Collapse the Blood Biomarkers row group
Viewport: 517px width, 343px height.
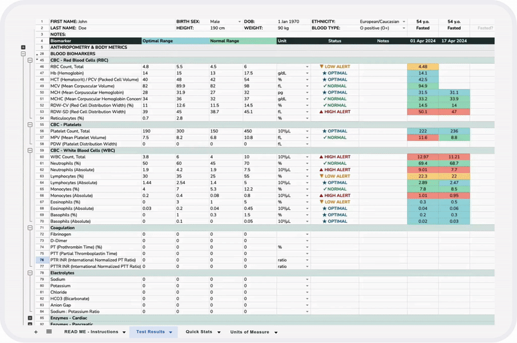23,54
